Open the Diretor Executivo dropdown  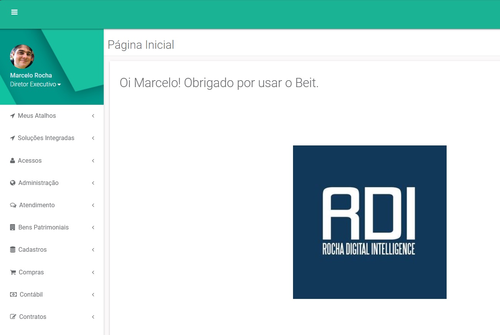point(35,84)
